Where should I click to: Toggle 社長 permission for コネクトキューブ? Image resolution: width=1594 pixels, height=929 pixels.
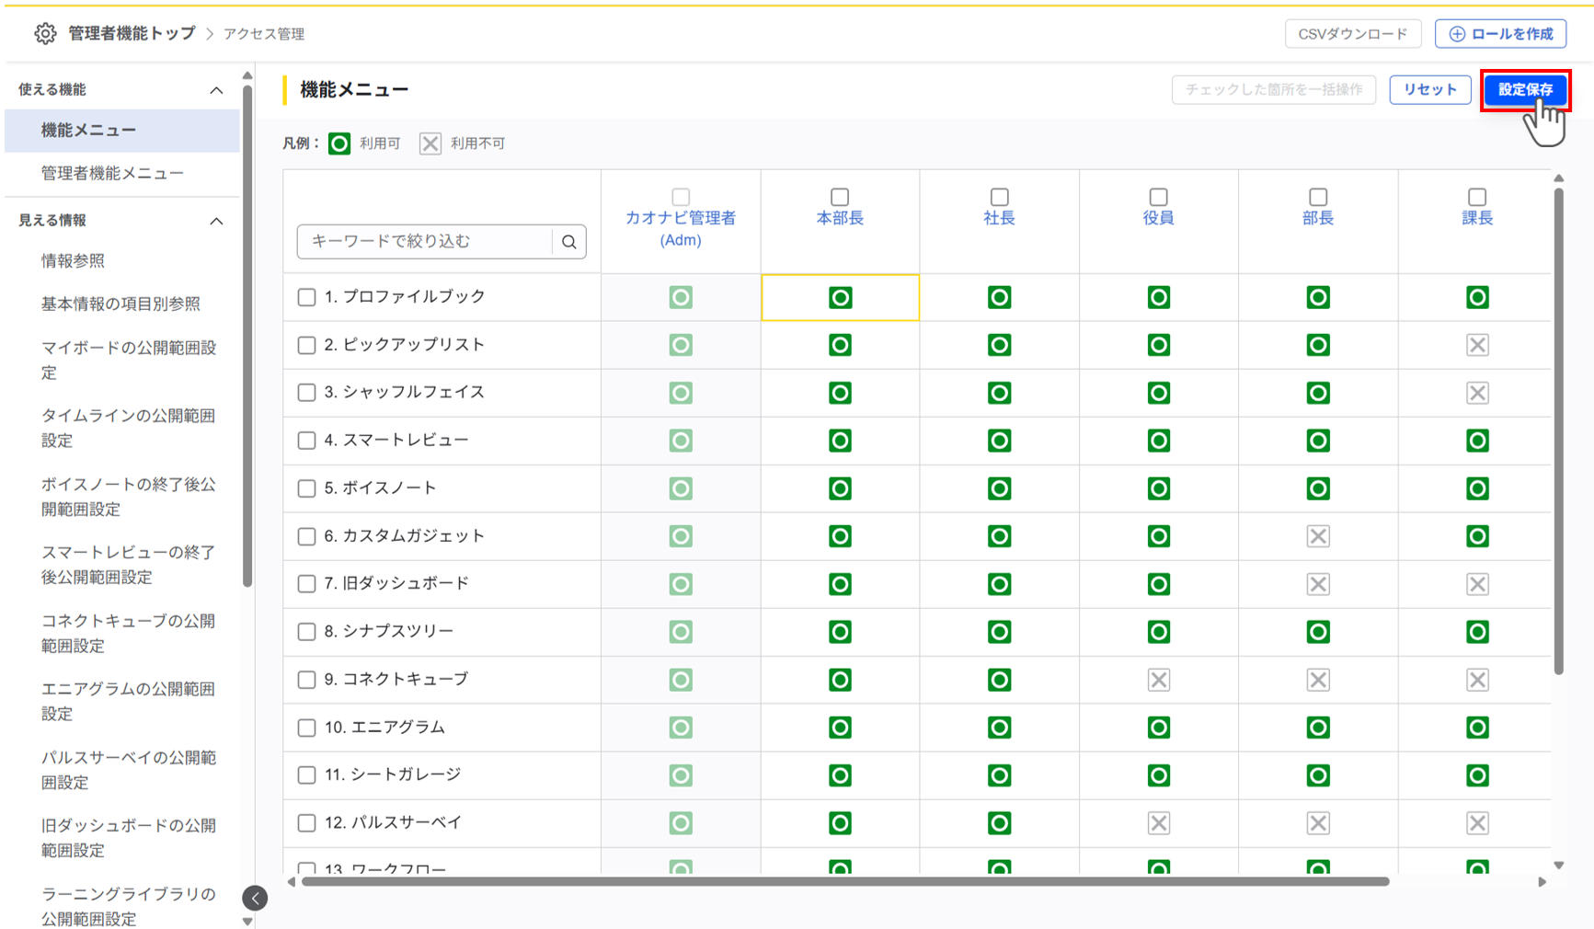point(999,680)
